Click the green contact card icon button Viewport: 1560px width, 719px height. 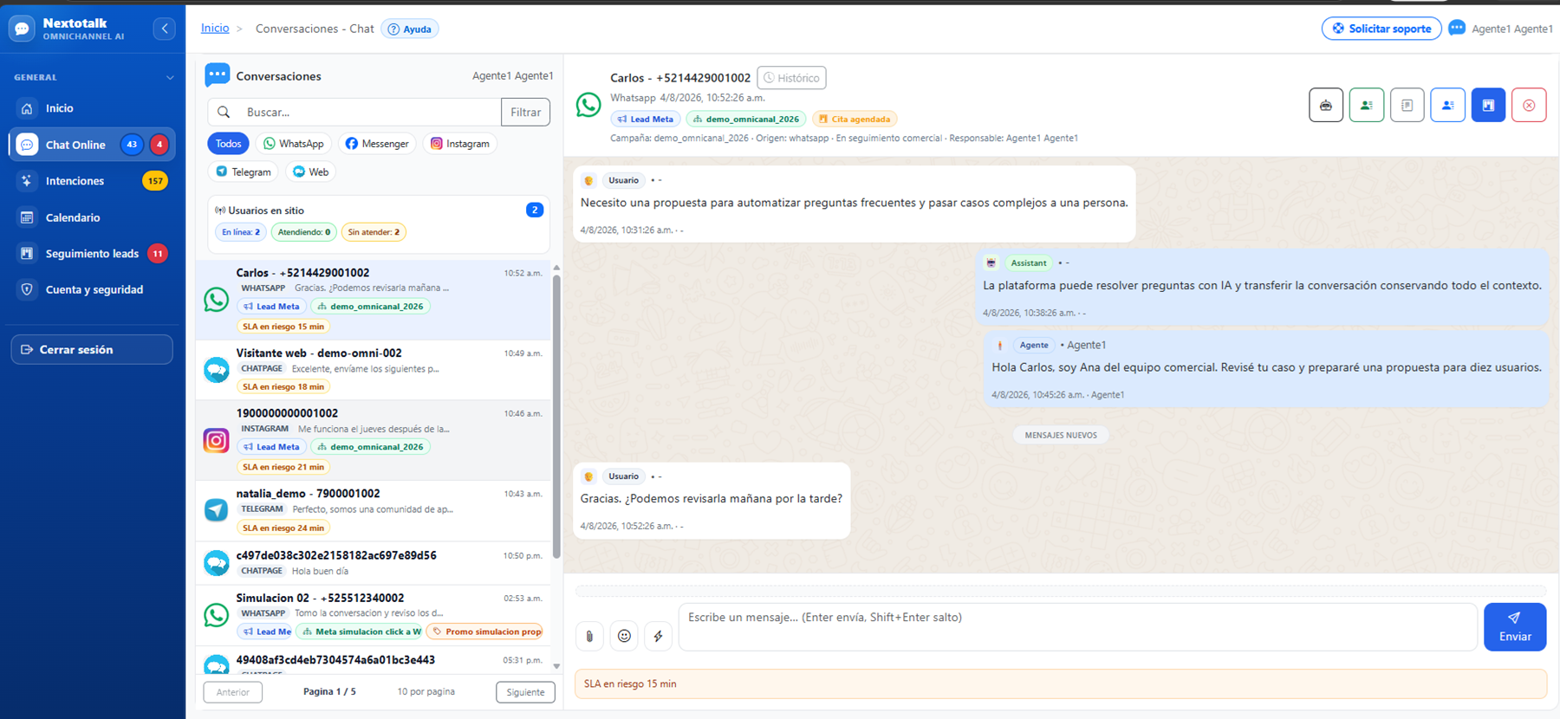(x=1367, y=105)
